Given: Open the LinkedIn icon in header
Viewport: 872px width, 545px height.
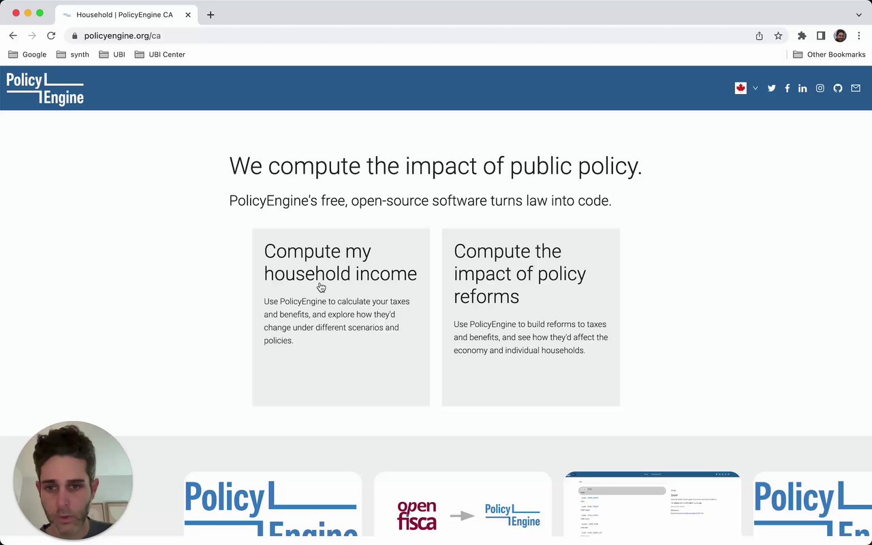Looking at the screenshot, I should 803,88.
